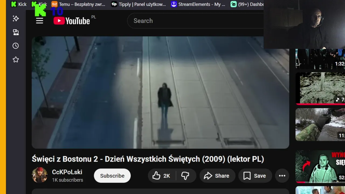Viewport: 345px width, 194px height.
Task: Dislike the video with thumbs down
Action: pos(185,176)
